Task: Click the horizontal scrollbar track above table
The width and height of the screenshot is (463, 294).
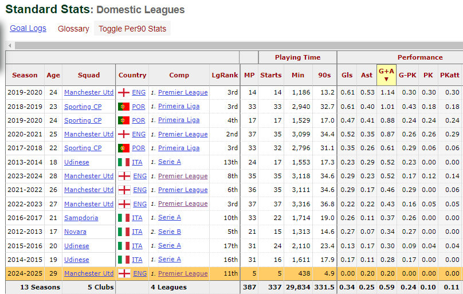Action: (238, 45)
